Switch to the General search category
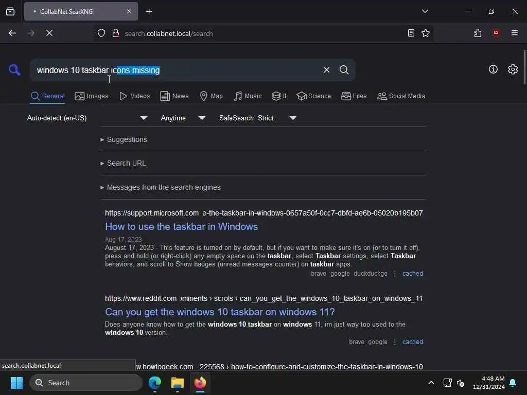The width and height of the screenshot is (527, 395). [x=47, y=96]
